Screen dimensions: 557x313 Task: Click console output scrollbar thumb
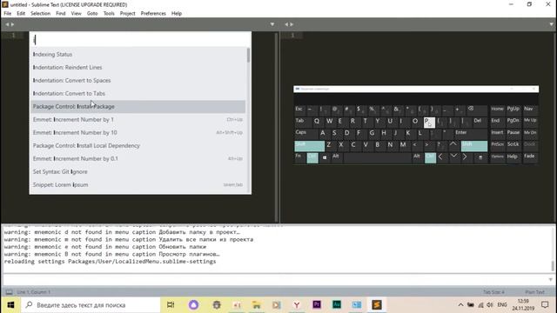pos(553,265)
